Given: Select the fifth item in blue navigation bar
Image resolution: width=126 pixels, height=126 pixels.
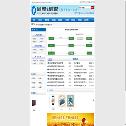Looking at the screenshot, I should [60, 20].
